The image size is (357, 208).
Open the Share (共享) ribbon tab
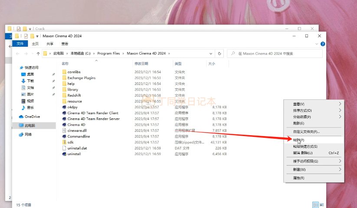(50, 44)
